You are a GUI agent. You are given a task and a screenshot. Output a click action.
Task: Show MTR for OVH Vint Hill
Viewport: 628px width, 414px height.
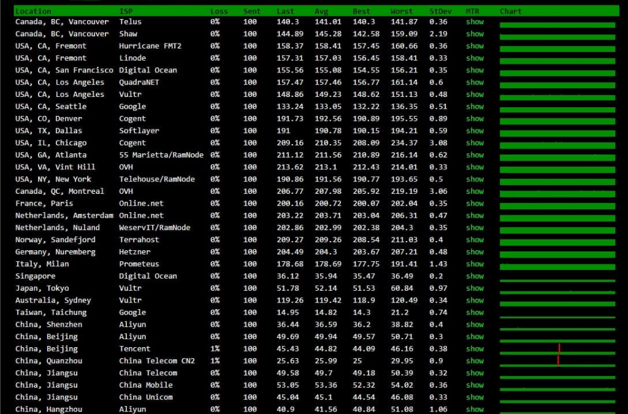(x=475, y=167)
